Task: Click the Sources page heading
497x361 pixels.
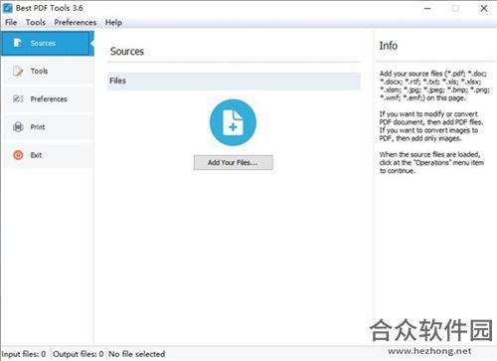Action: pos(127,52)
